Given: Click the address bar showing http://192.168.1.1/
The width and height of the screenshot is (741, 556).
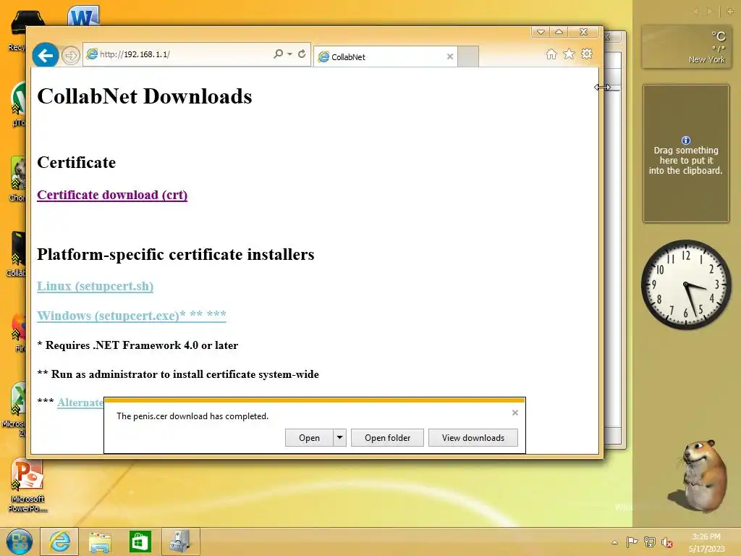Looking at the screenshot, I should tap(177, 54).
